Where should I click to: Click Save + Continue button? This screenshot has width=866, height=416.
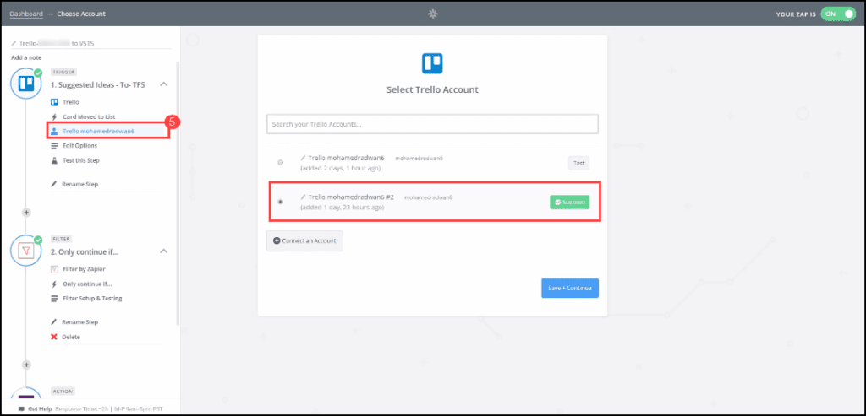click(569, 288)
